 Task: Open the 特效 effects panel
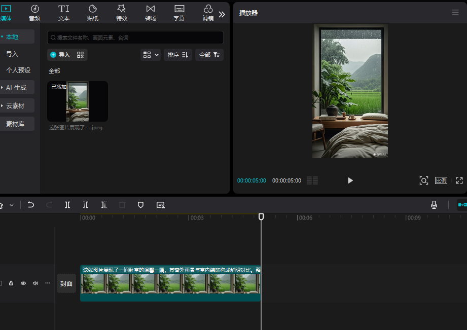[x=121, y=12]
